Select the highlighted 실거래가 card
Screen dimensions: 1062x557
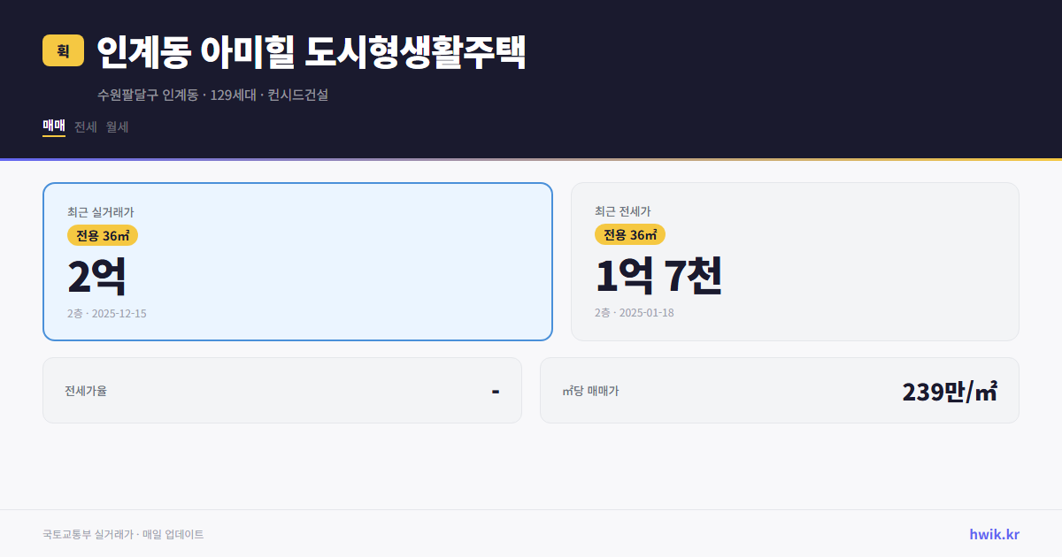tap(296, 261)
